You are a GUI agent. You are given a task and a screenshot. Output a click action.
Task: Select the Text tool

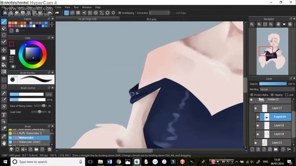coord(4,115)
